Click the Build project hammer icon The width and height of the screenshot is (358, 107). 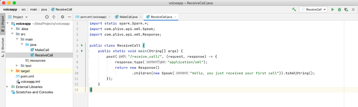tap(294, 9)
